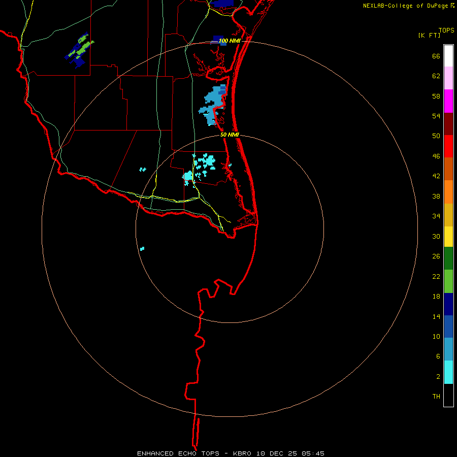Click the 66 value on the legend
The height and width of the screenshot is (457, 457).
point(436,56)
